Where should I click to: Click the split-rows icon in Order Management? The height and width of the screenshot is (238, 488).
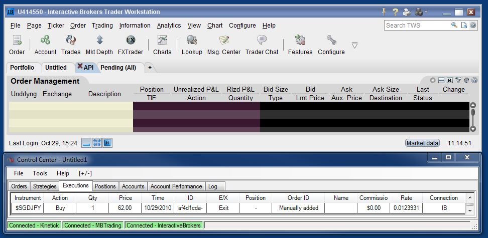(x=441, y=81)
